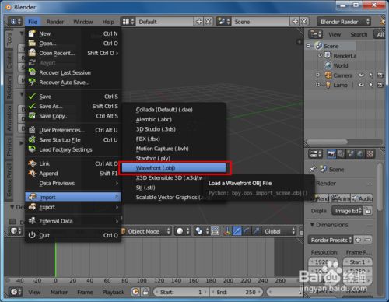
Task: Click the timeline End frame field
Action: pos(237,292)
